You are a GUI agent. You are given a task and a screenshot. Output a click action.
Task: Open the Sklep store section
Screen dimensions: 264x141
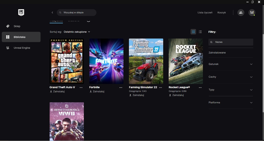pos(21,26)
